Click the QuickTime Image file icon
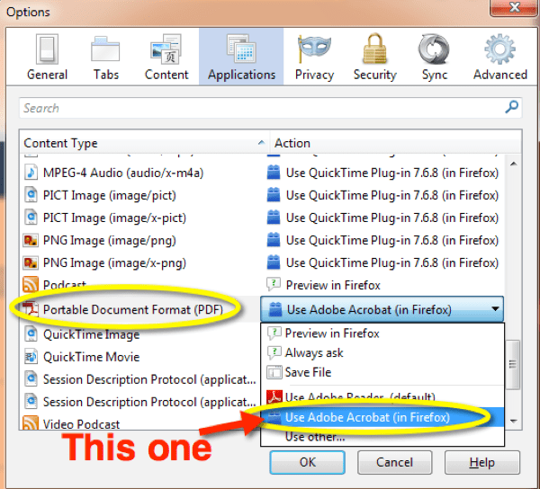The width and height of the screenshot is (540, 489). [x=31, y=333]
